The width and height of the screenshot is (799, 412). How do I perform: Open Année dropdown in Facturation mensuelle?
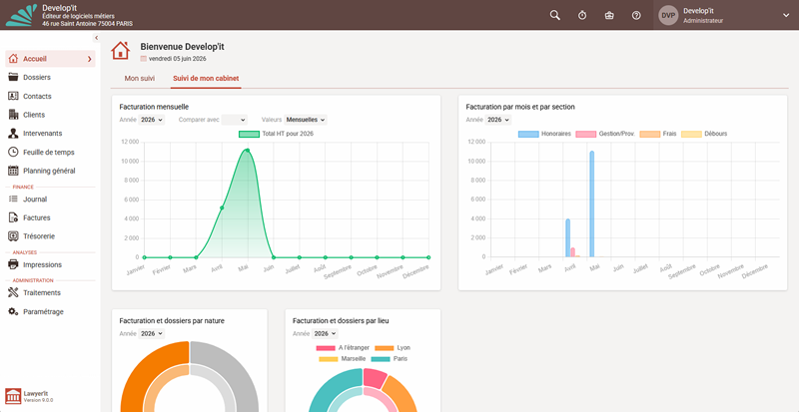pyautogui.click(x=152, y=120)
